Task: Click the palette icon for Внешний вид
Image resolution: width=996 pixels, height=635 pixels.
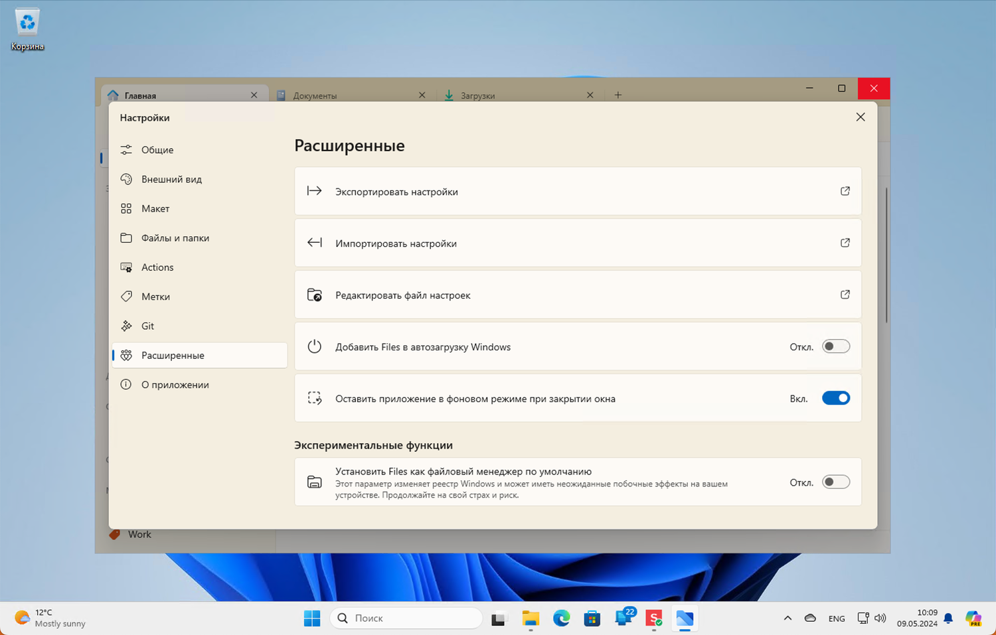Action: click(x=126, y=179)
